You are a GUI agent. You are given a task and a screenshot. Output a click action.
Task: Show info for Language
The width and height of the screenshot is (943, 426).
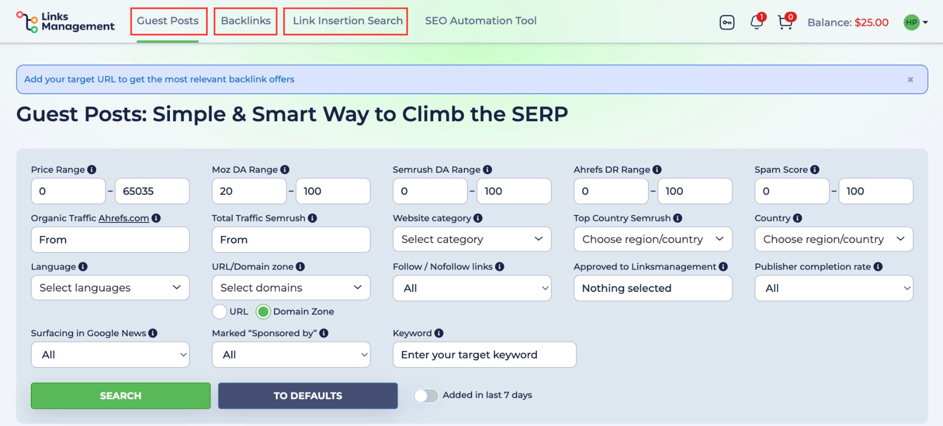[83, 266]
